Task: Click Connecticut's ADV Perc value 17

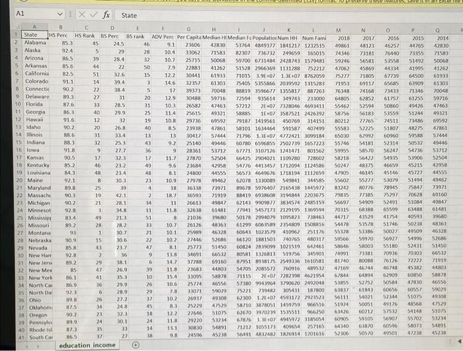Action: [x=164, y=90]
